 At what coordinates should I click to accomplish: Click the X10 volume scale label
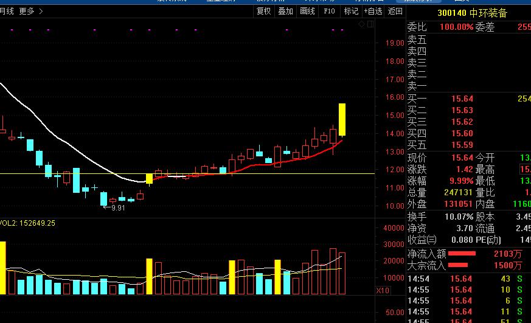tap(383, 290)
